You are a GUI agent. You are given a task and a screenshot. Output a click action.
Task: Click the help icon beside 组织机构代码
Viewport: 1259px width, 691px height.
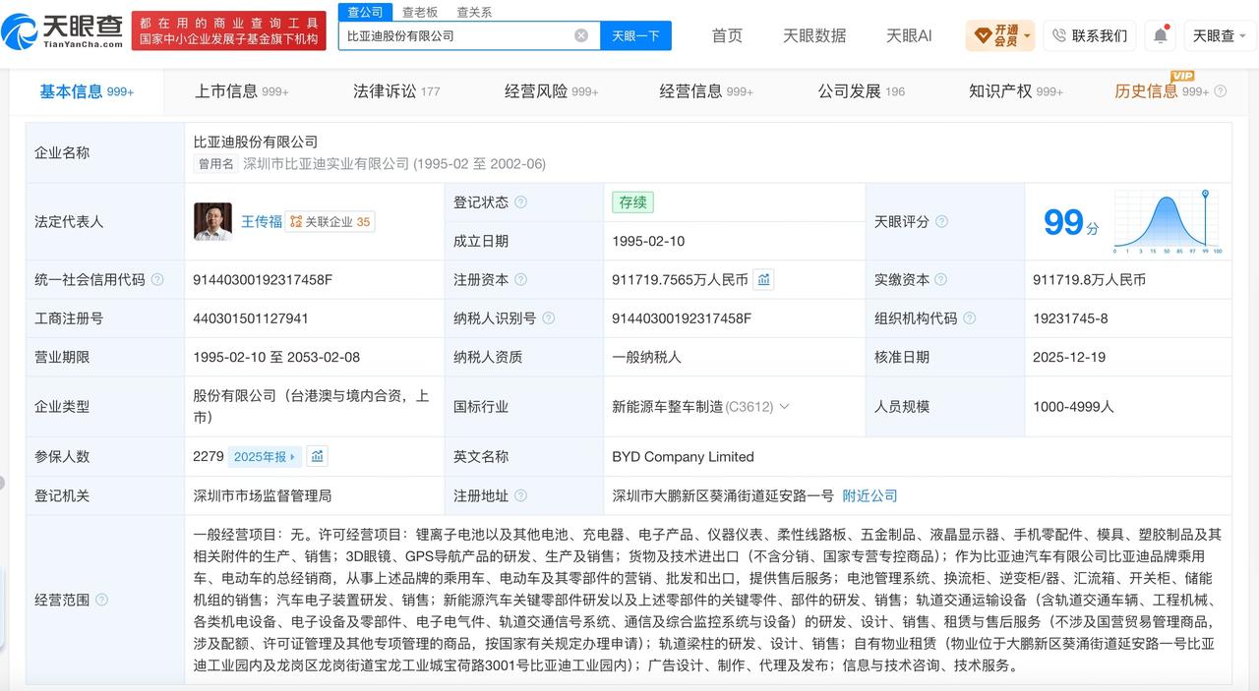[969, 318]
